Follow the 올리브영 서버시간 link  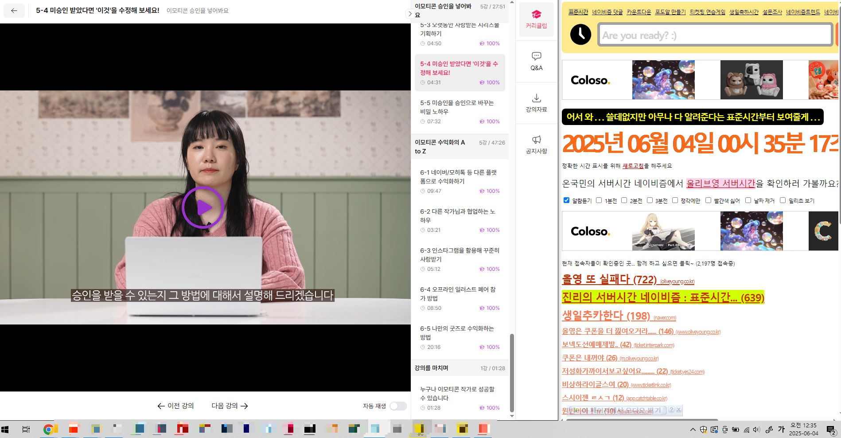click(x=720, y=183)
